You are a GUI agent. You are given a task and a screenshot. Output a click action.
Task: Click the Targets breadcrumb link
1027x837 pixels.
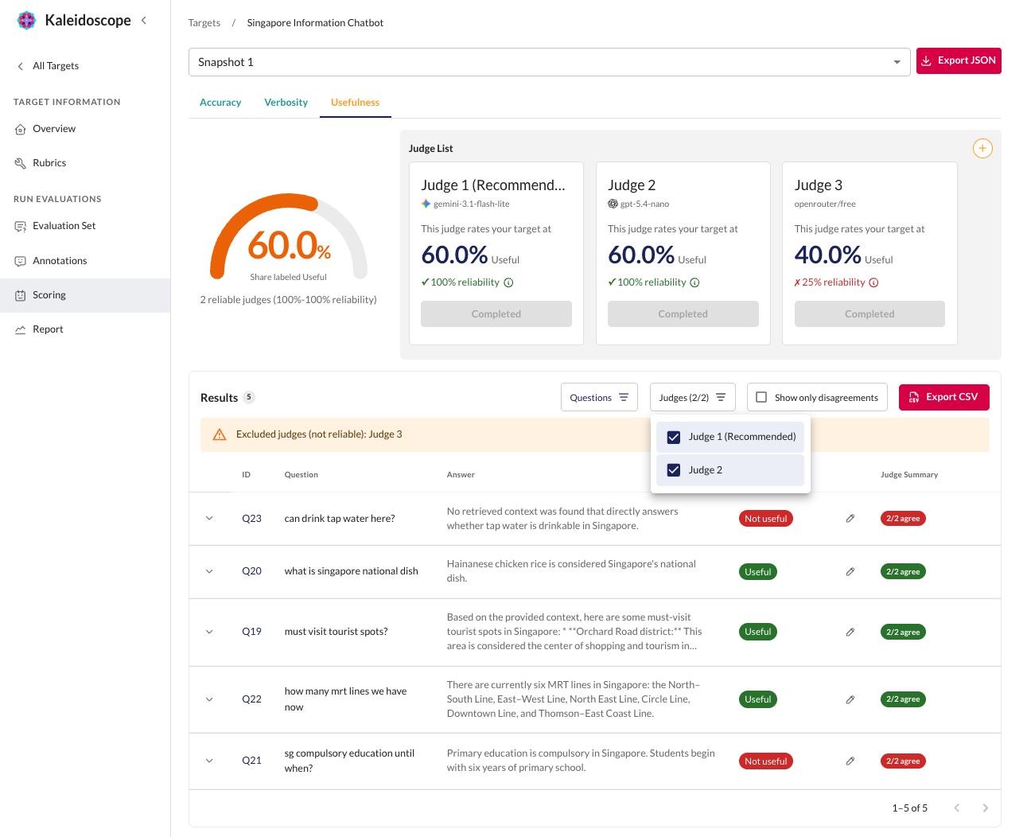[x=204, y=23]
